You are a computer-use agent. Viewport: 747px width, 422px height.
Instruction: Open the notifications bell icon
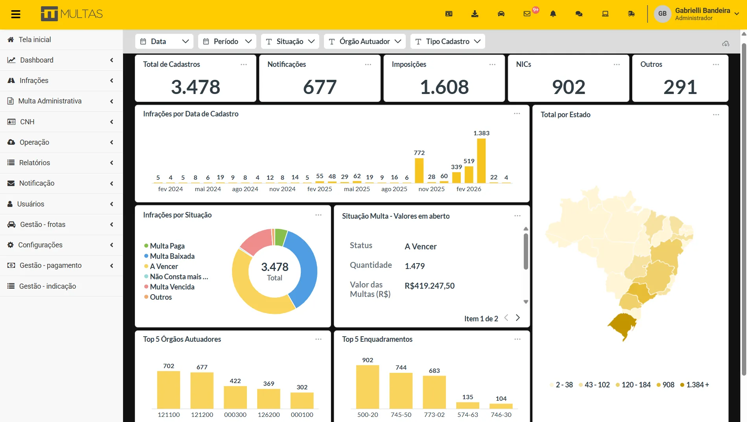[x=553, y=14]
